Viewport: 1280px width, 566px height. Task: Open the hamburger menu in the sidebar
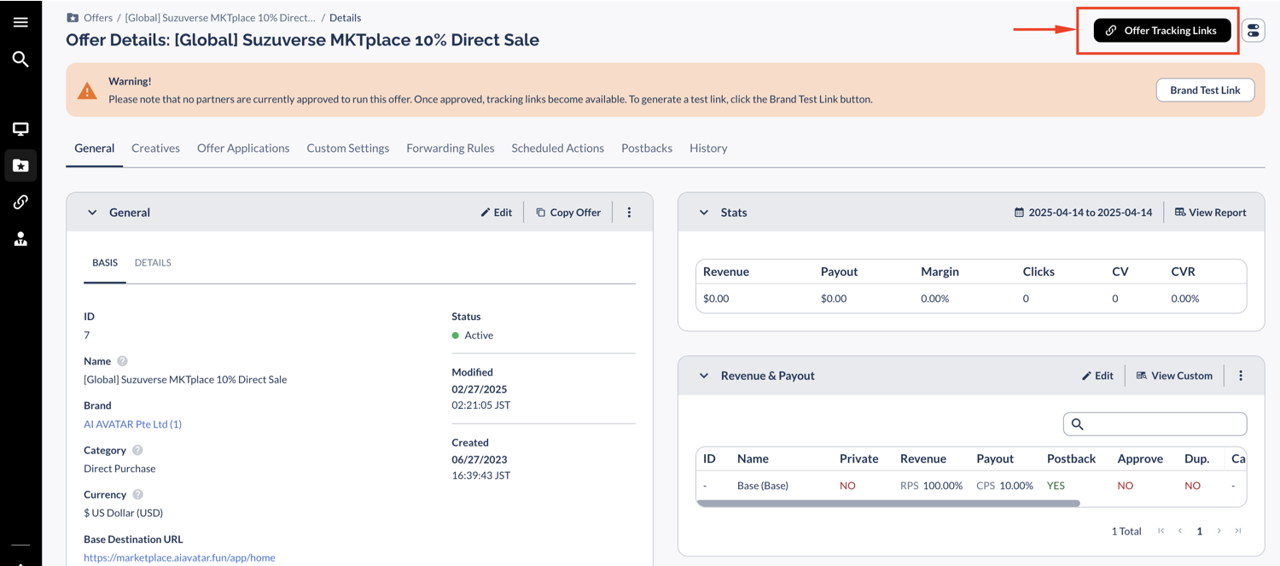(20, 22)
